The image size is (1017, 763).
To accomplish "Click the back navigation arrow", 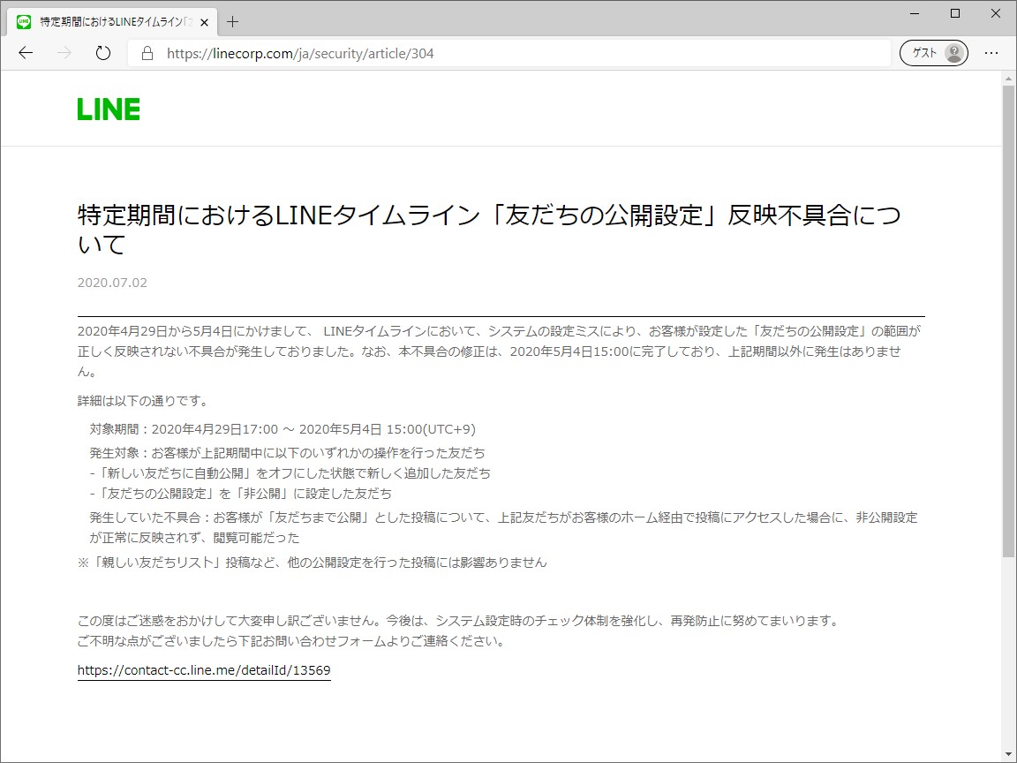I will point(26,53).
